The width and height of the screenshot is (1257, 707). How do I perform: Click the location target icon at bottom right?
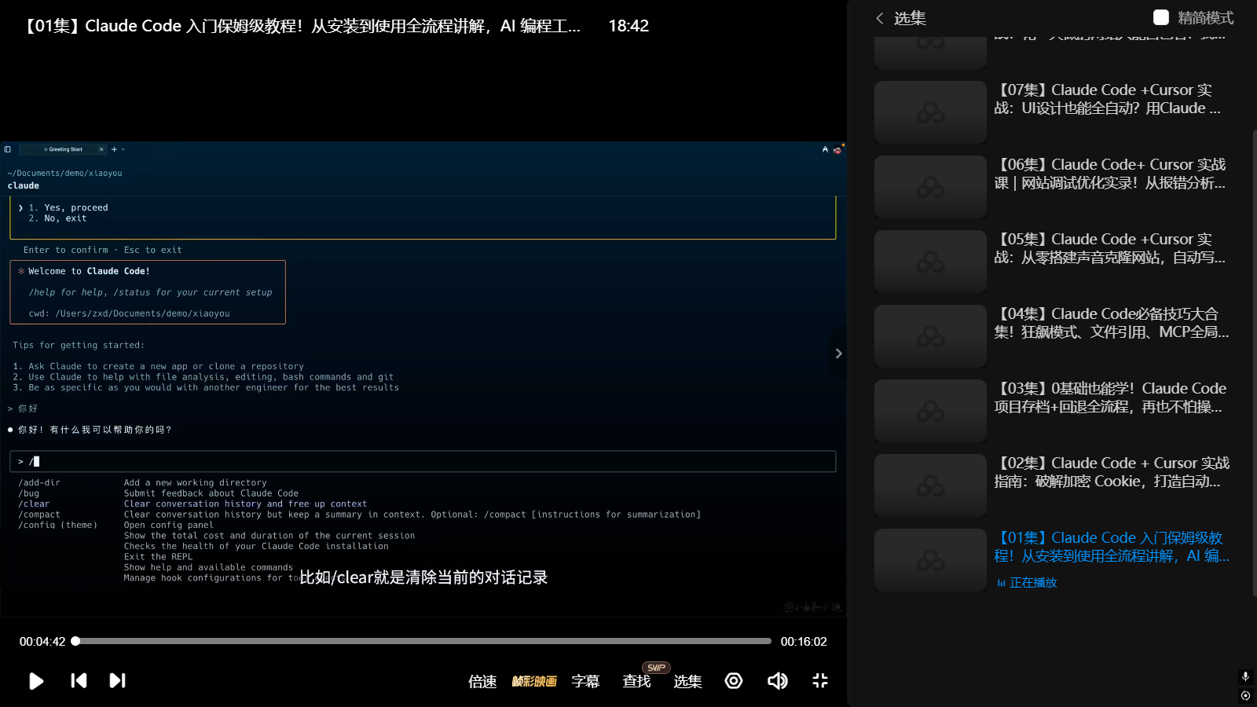(x=1245, y=695)
